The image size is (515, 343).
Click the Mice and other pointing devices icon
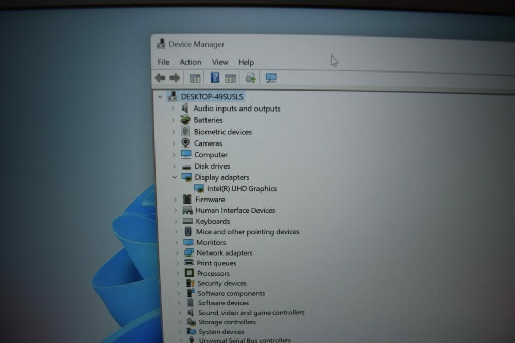coord(188,231)
